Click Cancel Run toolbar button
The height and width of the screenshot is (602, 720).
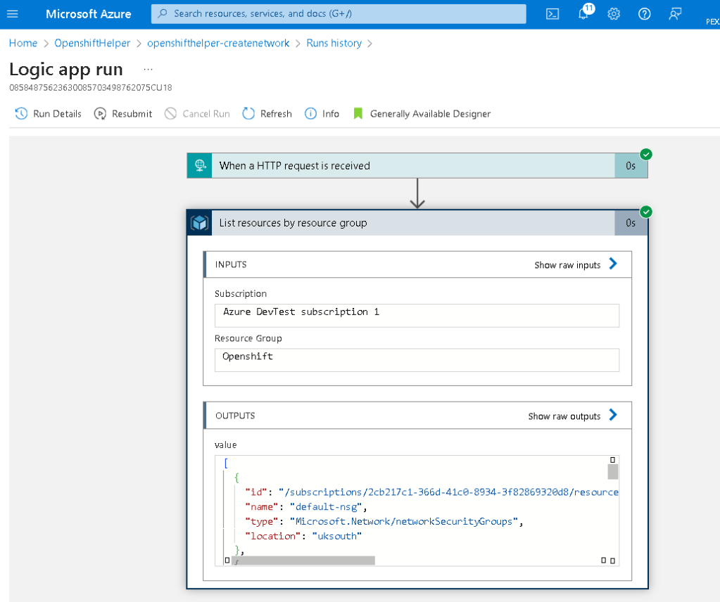(198, 113)
